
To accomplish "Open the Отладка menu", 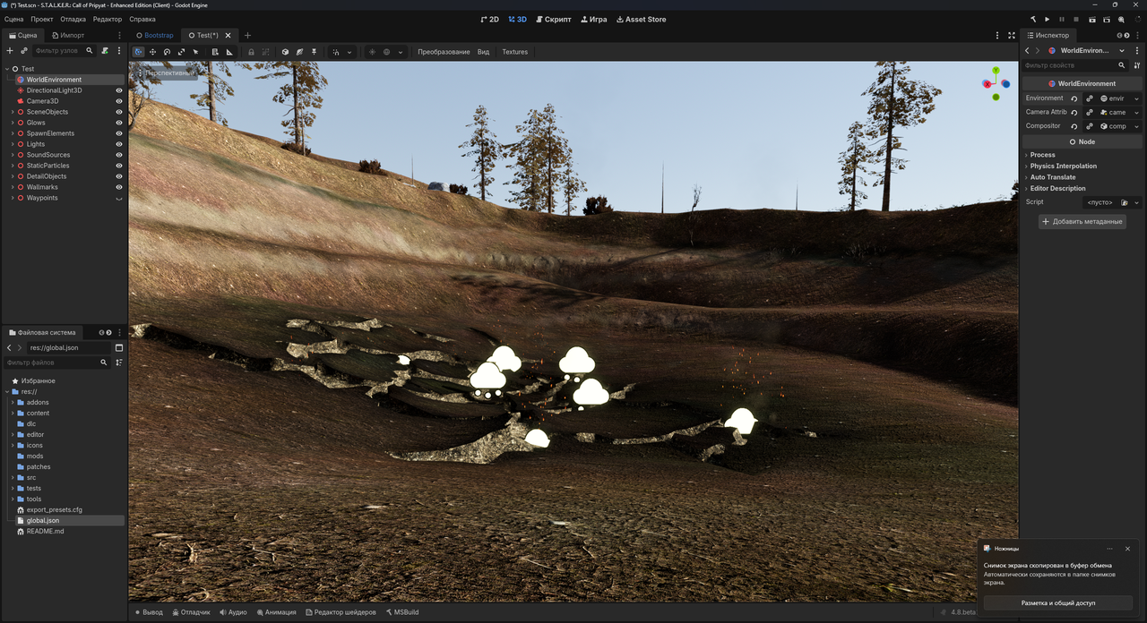I will (x=73, y=19).
